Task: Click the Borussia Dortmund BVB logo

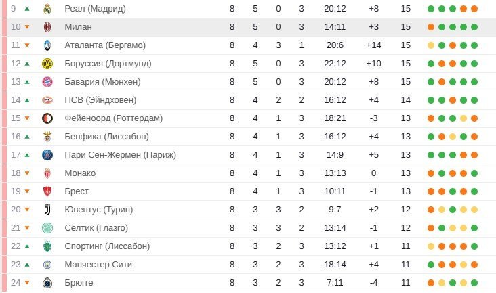Action: point(47,64)
